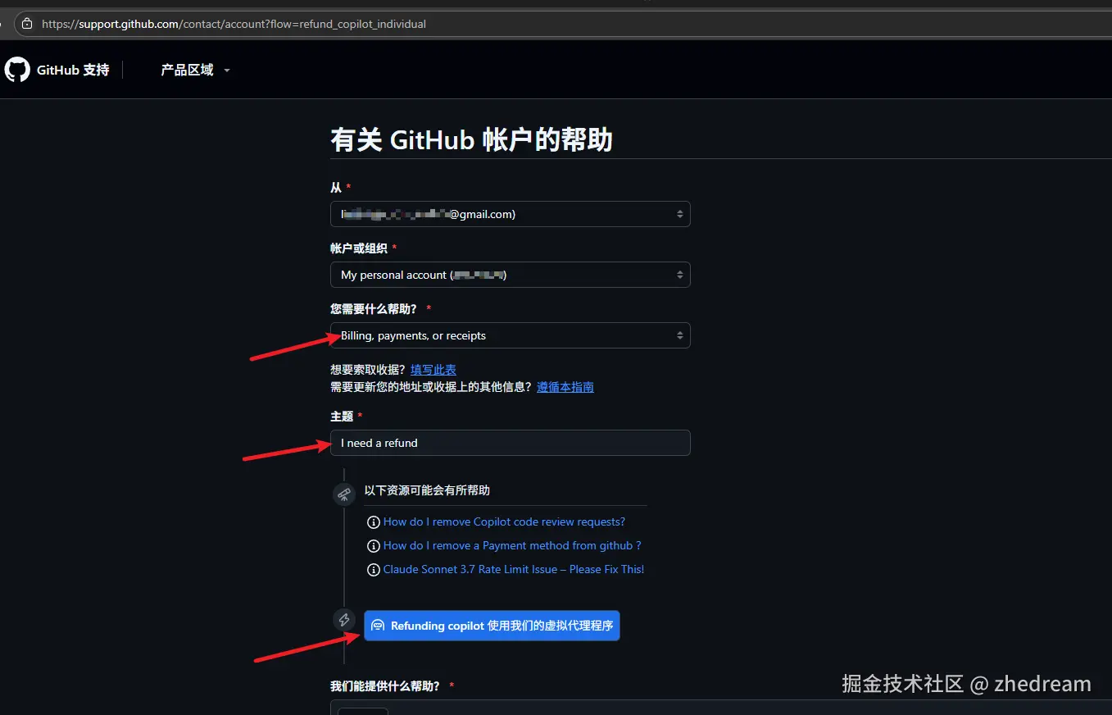Click the lightning bolt icon in the timeline

click(344, 620)
